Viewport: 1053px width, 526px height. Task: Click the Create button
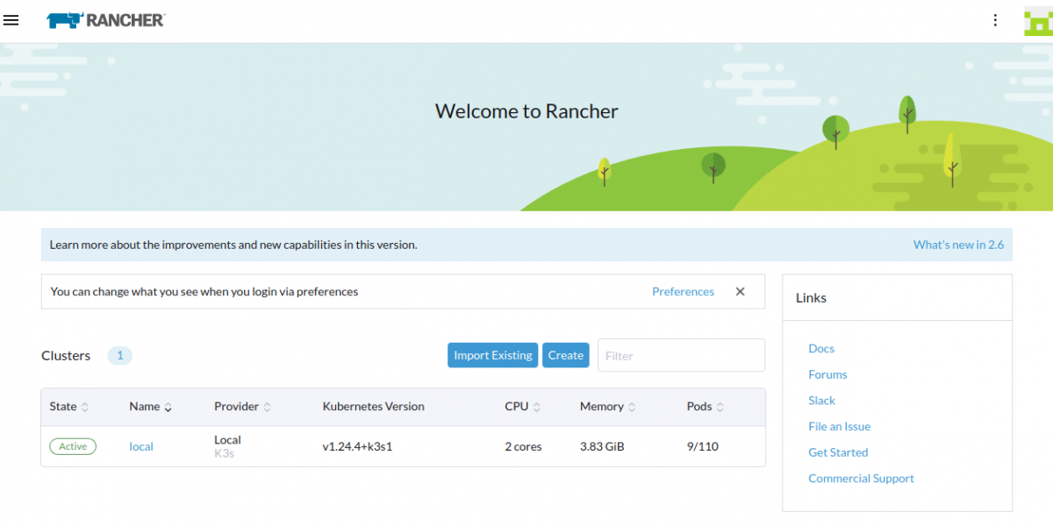click(x=565, y=355)
